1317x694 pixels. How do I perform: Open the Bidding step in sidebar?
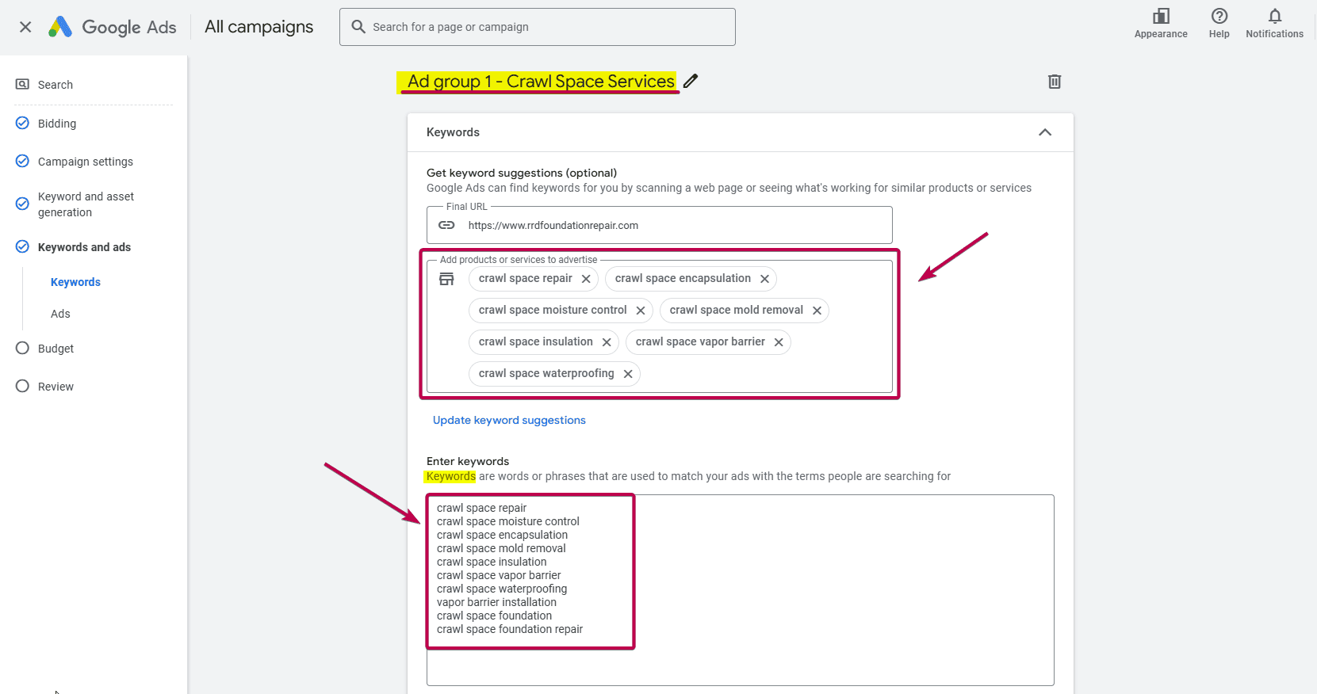[57, 124]
